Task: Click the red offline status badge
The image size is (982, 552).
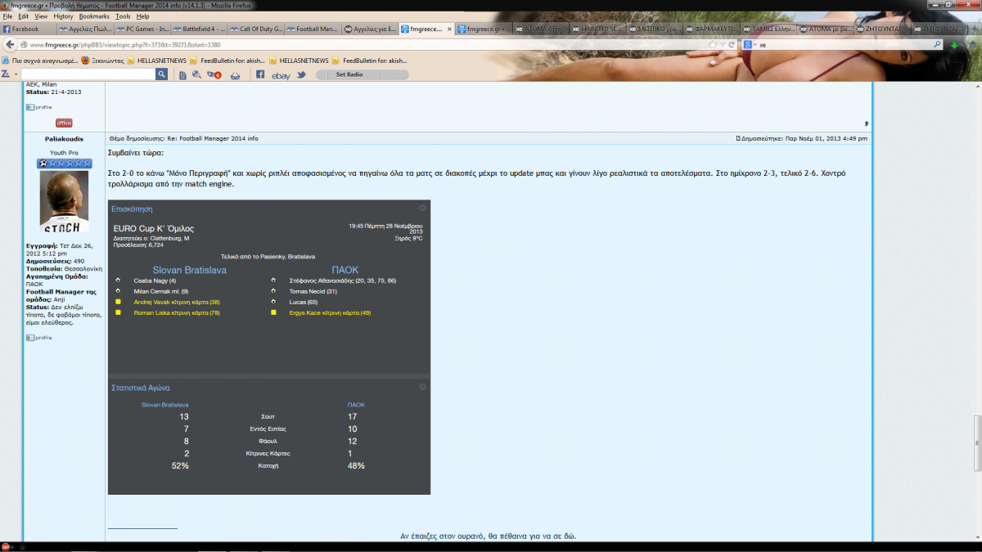Action: tap(64, 123)
